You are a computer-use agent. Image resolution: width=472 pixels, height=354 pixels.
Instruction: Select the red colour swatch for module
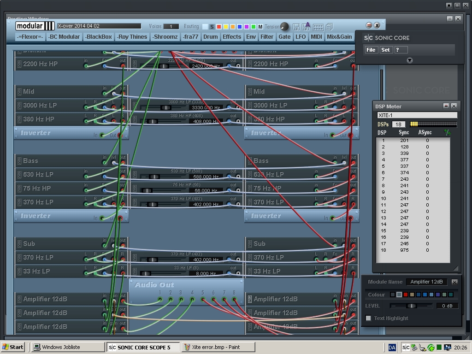click(x=406, y=295)
